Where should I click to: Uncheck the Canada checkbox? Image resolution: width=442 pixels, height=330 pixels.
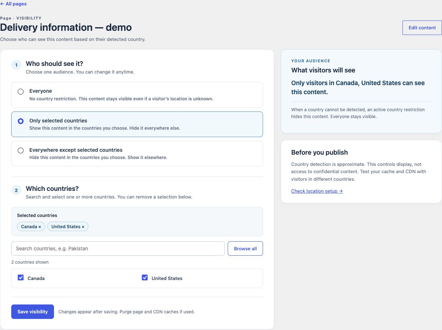pos(21,278)
